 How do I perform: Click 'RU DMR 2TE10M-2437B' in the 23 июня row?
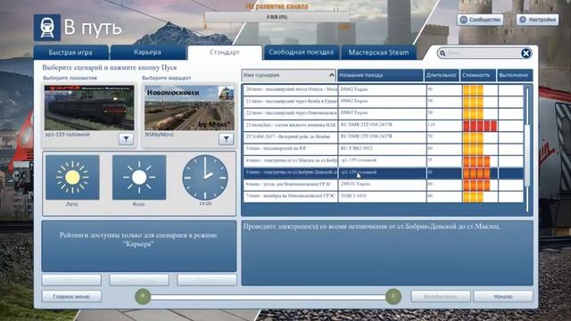366,125
